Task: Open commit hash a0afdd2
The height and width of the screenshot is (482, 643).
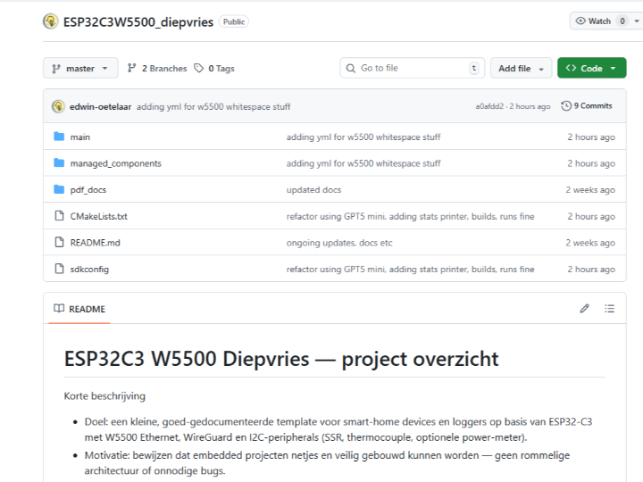Action: 489,106
